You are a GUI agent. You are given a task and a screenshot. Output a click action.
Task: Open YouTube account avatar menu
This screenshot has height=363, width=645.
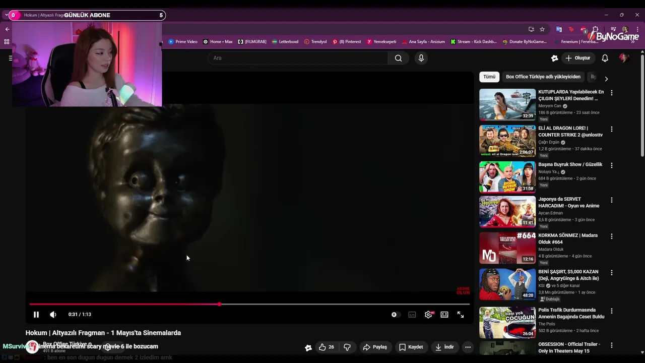pyautogui.click(x=624, y=58)
